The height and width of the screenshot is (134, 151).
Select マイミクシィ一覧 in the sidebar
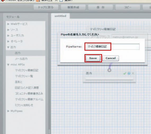pyautogui.click(x=24, y=76)
